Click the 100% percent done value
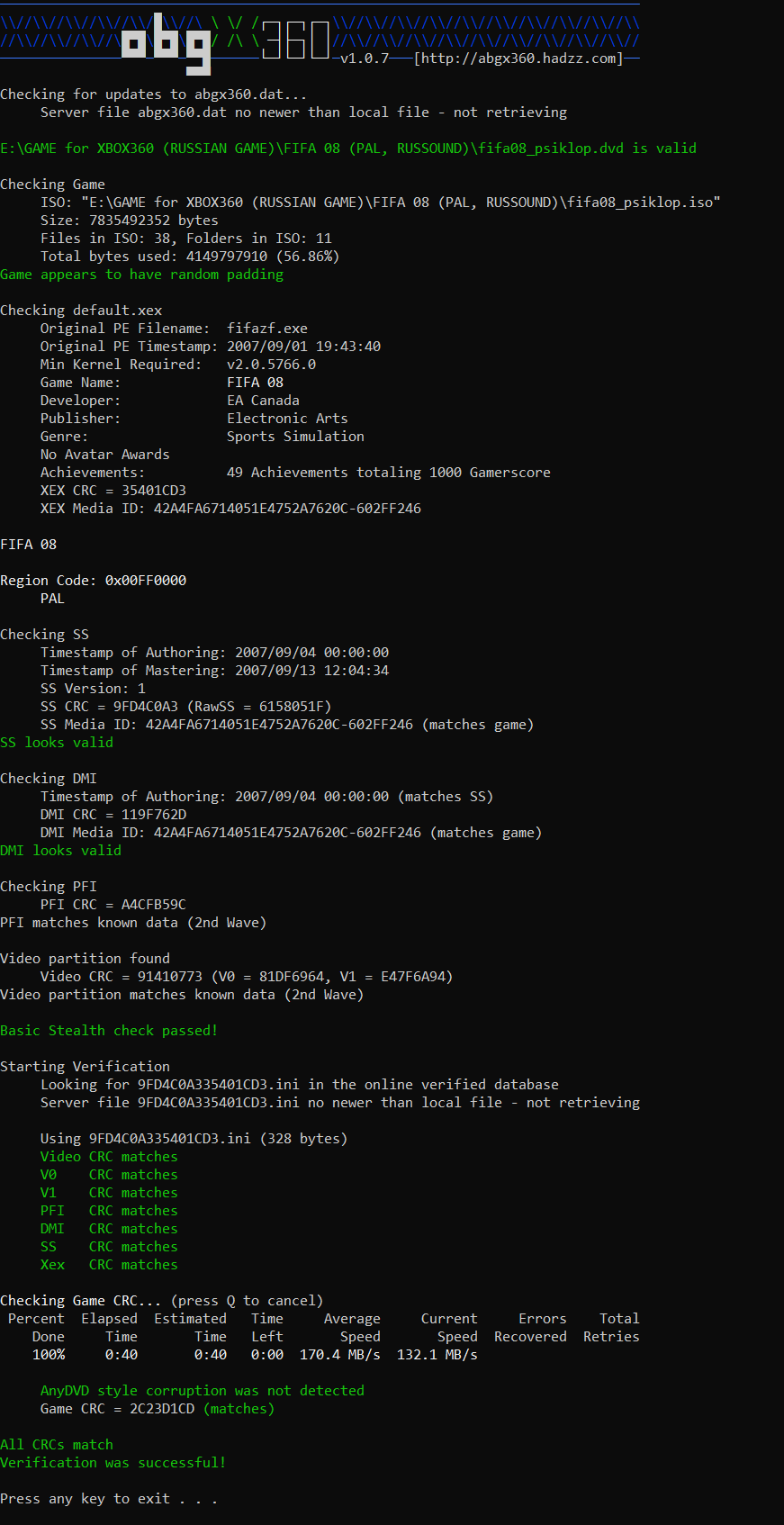 (x=49, y=1355)
